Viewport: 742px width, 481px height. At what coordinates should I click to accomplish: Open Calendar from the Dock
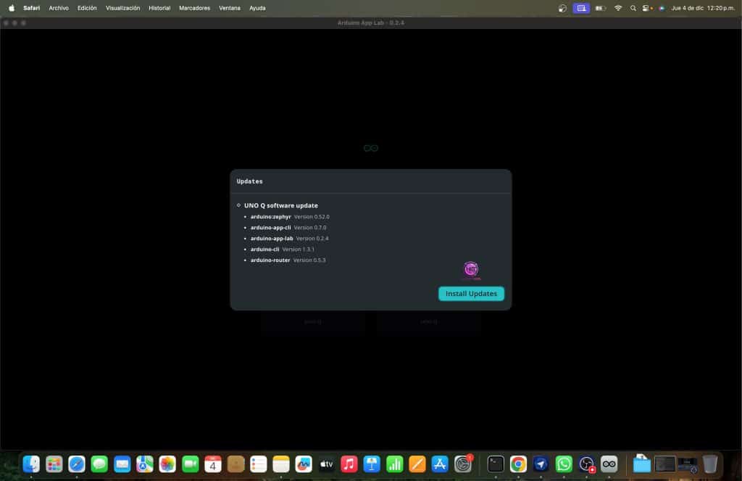213,464
